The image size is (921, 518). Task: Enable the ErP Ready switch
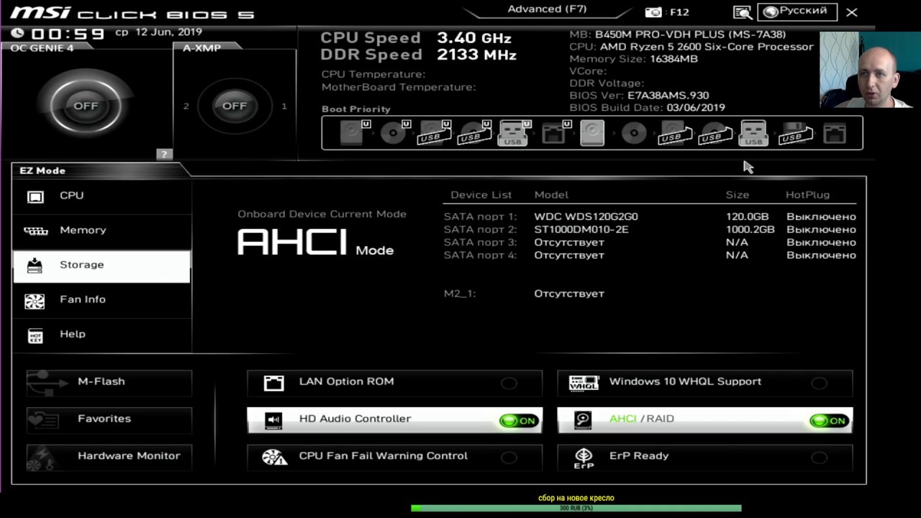820,458
